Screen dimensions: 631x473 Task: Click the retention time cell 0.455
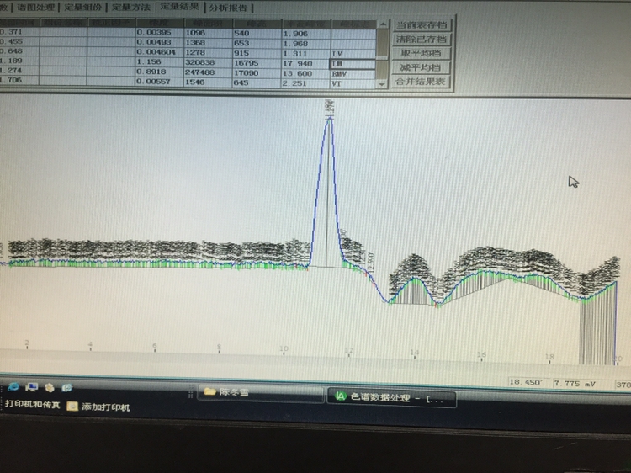19,41
